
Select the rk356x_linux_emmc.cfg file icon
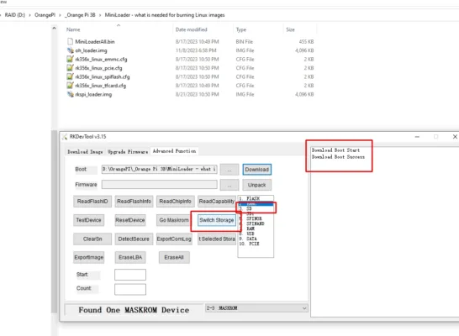coord(70,59)
